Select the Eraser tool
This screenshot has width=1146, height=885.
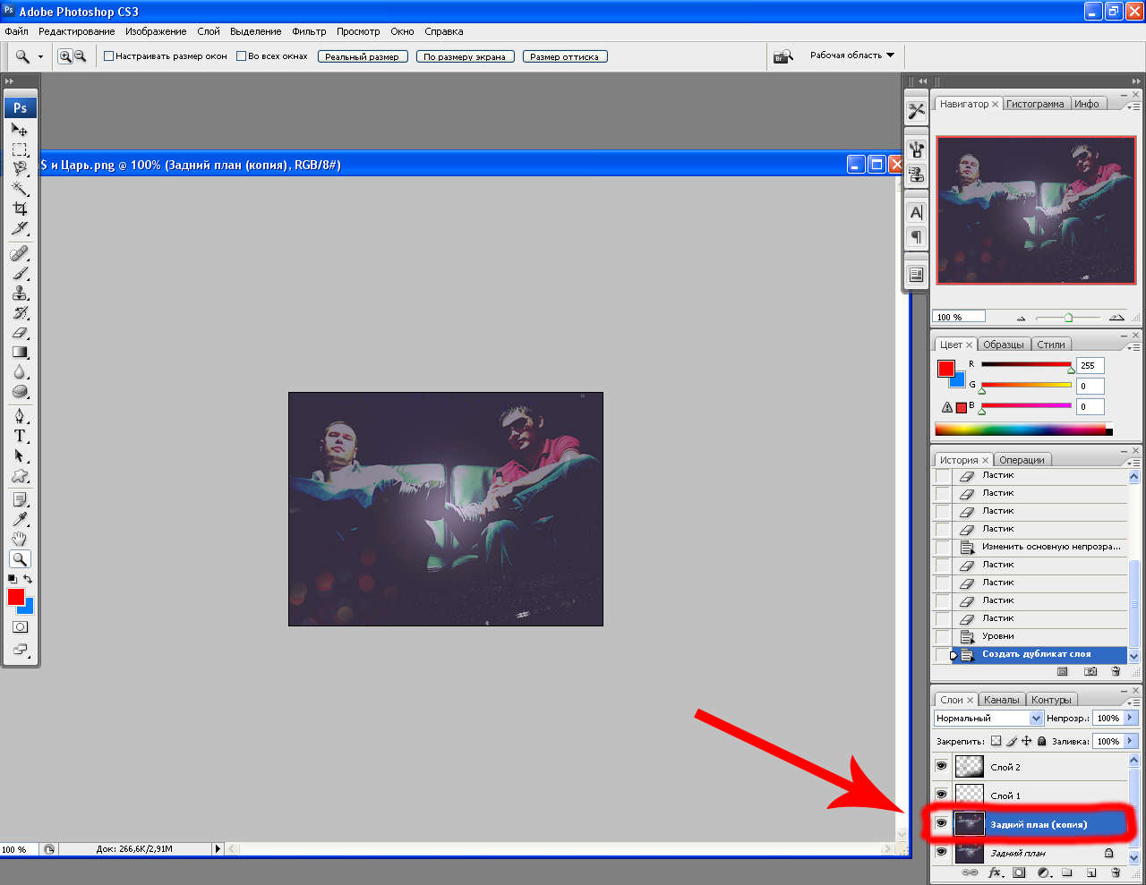pos(20,333)
